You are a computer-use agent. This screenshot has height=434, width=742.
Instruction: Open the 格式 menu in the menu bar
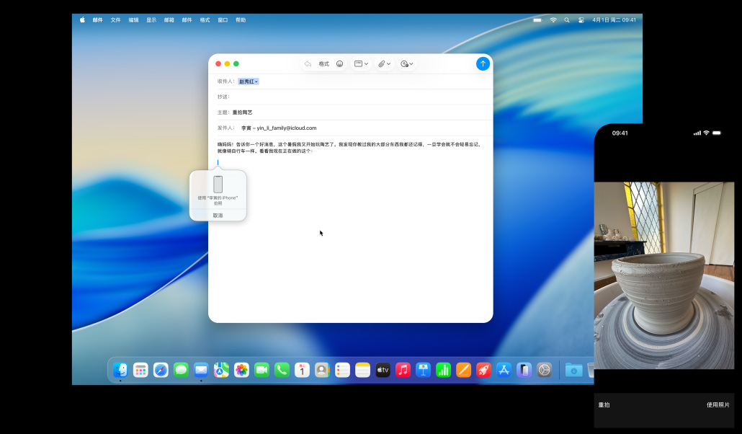[205, 20]
